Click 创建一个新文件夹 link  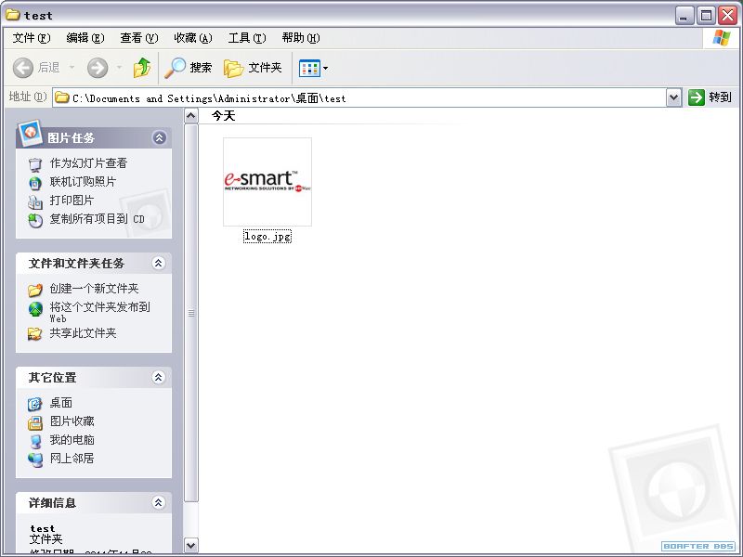(x=95, y=289)
